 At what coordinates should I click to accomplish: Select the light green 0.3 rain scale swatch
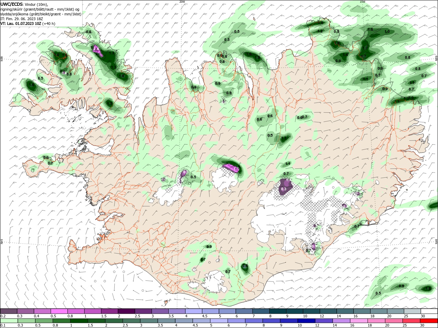(x=26, y=321)
